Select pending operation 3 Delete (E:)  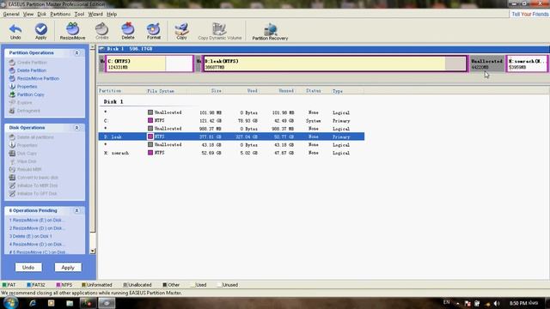31,236
